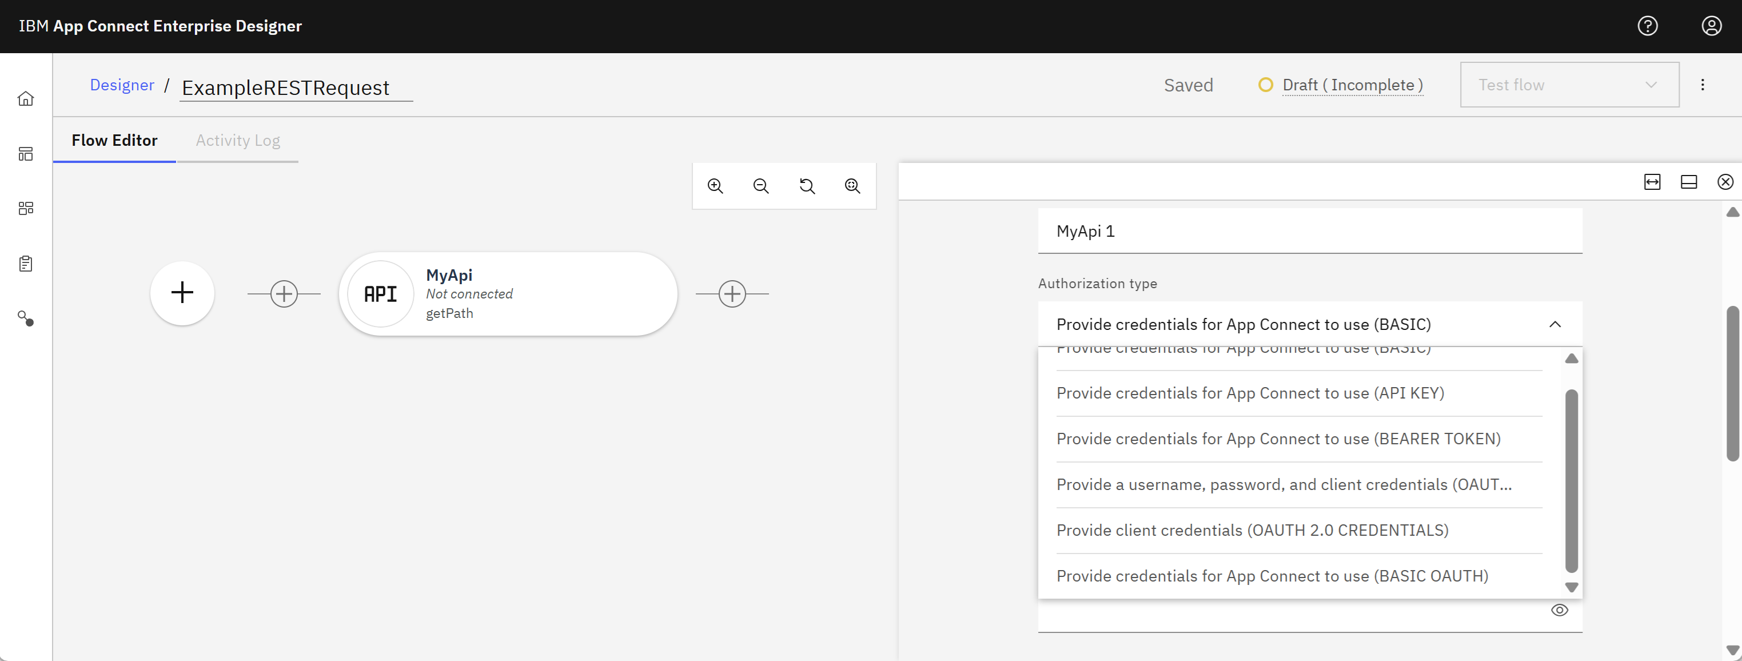Click the canvas zoom out icon
The height and width of the screenshot is (661, 1742).
(x=761, y=186)
